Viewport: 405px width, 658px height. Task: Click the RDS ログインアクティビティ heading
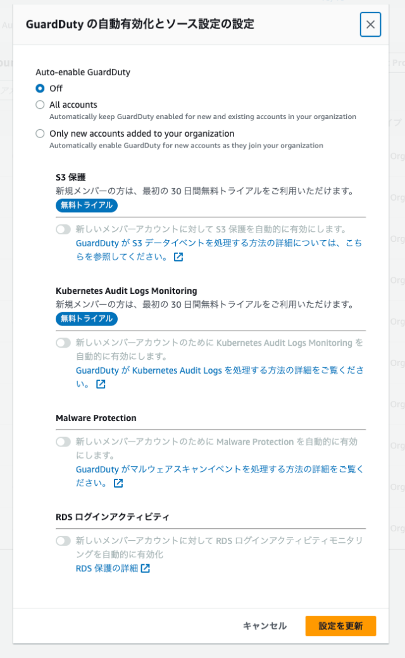pos(113,517)
